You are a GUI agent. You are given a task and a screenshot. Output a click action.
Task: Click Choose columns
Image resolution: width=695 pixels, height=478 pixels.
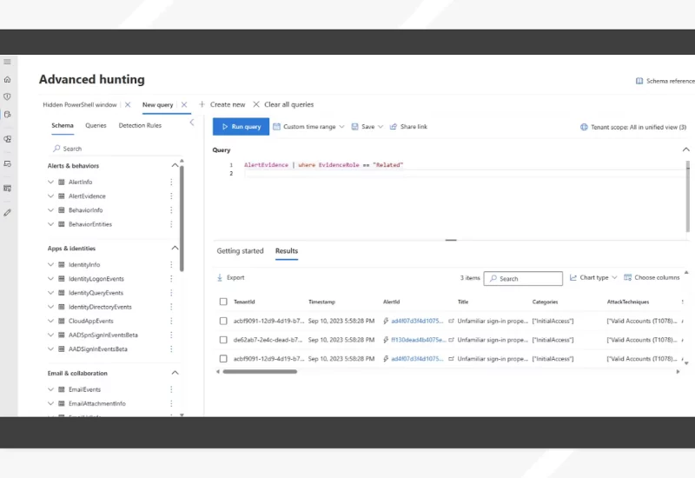click(652, 277)
